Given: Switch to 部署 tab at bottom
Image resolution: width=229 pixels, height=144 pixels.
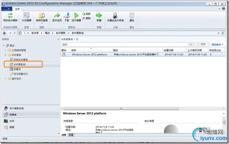Looking at the screenshot, I should pyautogui.click(x=71, y=135).
